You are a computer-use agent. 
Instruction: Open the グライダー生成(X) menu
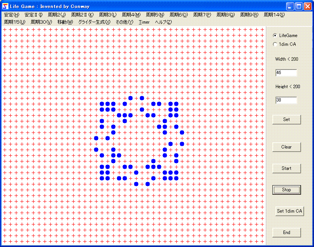[94, 22]
